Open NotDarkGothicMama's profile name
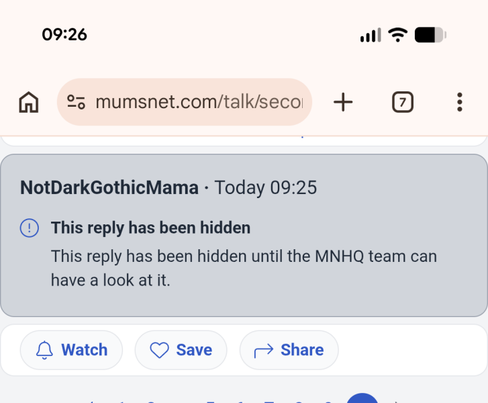The height and width of the screenshot is (403, 488). click(x=109, y=187)
